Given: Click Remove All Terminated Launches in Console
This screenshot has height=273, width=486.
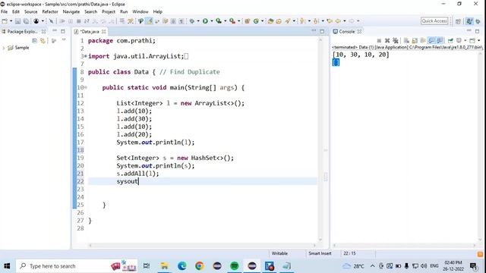Looking at the screenshot, I should (x=396, y=40).
